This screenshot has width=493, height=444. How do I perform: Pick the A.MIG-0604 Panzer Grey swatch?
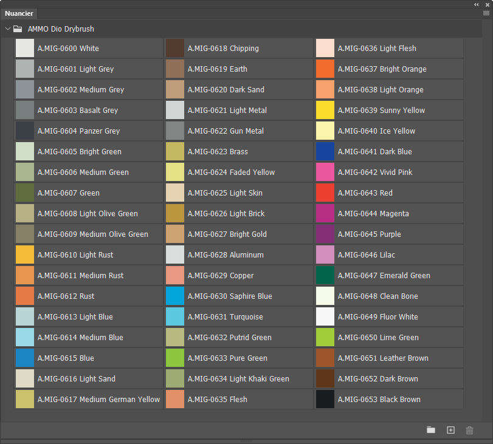[25, 131]
